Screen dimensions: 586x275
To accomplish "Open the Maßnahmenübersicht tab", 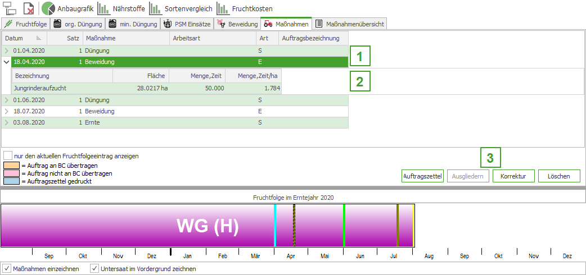I will (350, 24).
